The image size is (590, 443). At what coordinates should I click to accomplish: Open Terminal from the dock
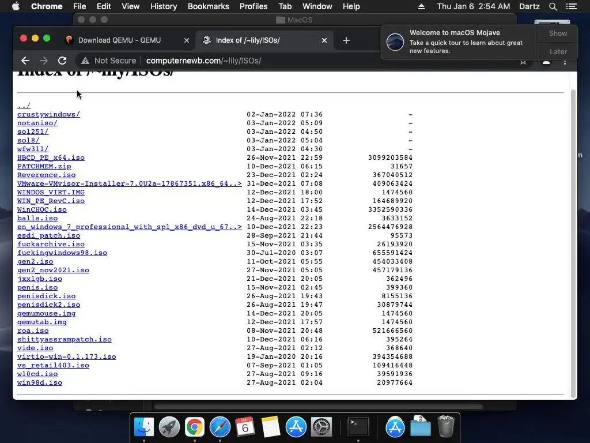[358, 427]
